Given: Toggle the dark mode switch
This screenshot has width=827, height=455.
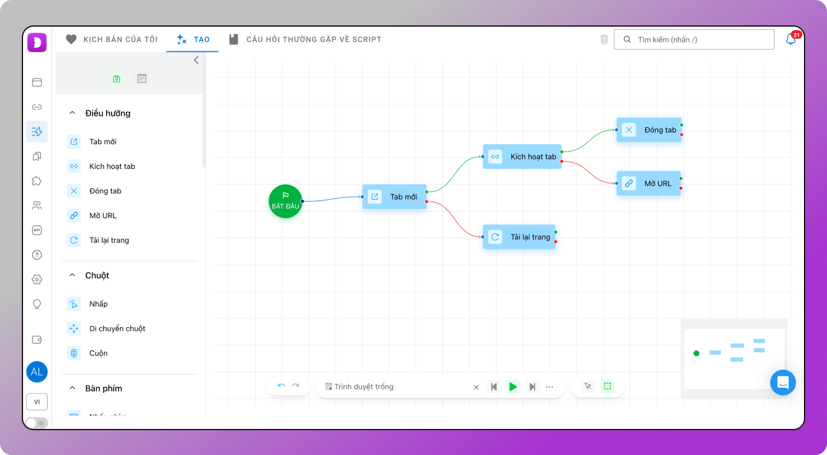Looking at the screenshot, I should coord(37,423).
